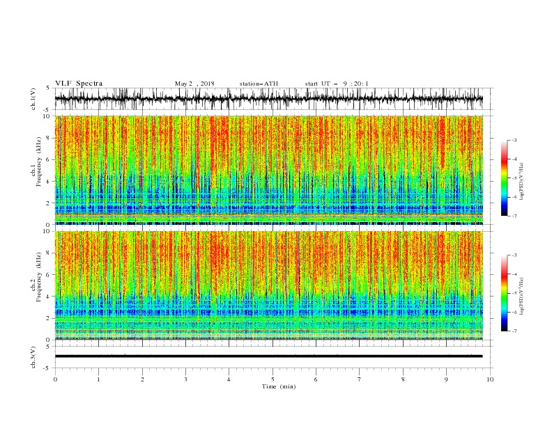The width and height of the screenshot is (552, 426).
Task: Click ch.2 spectrogram '4' kHz tick label
Action: click(x=49, y=297)
